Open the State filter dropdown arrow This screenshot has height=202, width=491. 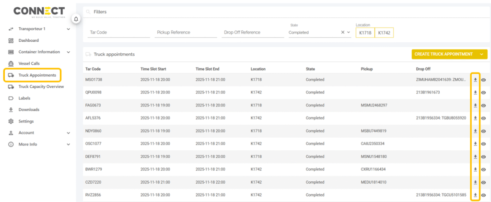(x=350, y=33)
